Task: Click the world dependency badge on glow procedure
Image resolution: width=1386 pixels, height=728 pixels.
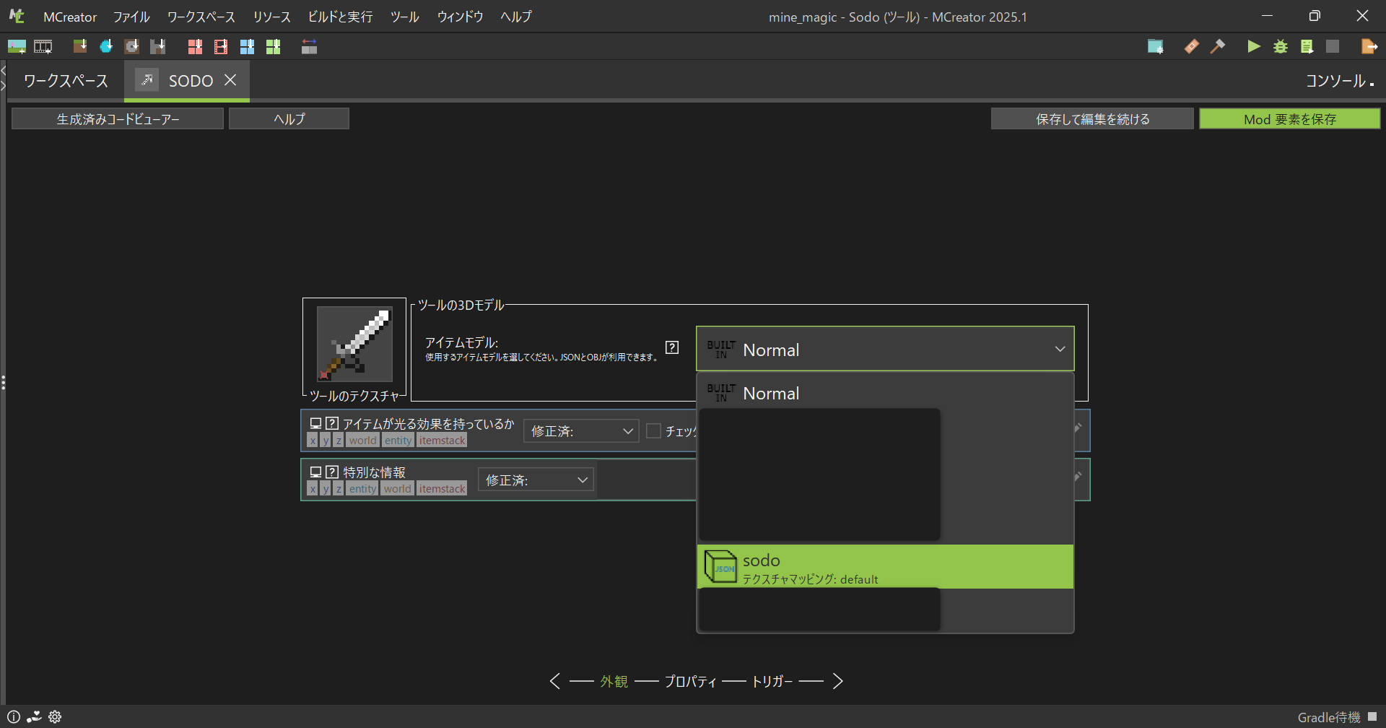Action: pyautogui.click(x=362, y=440)
